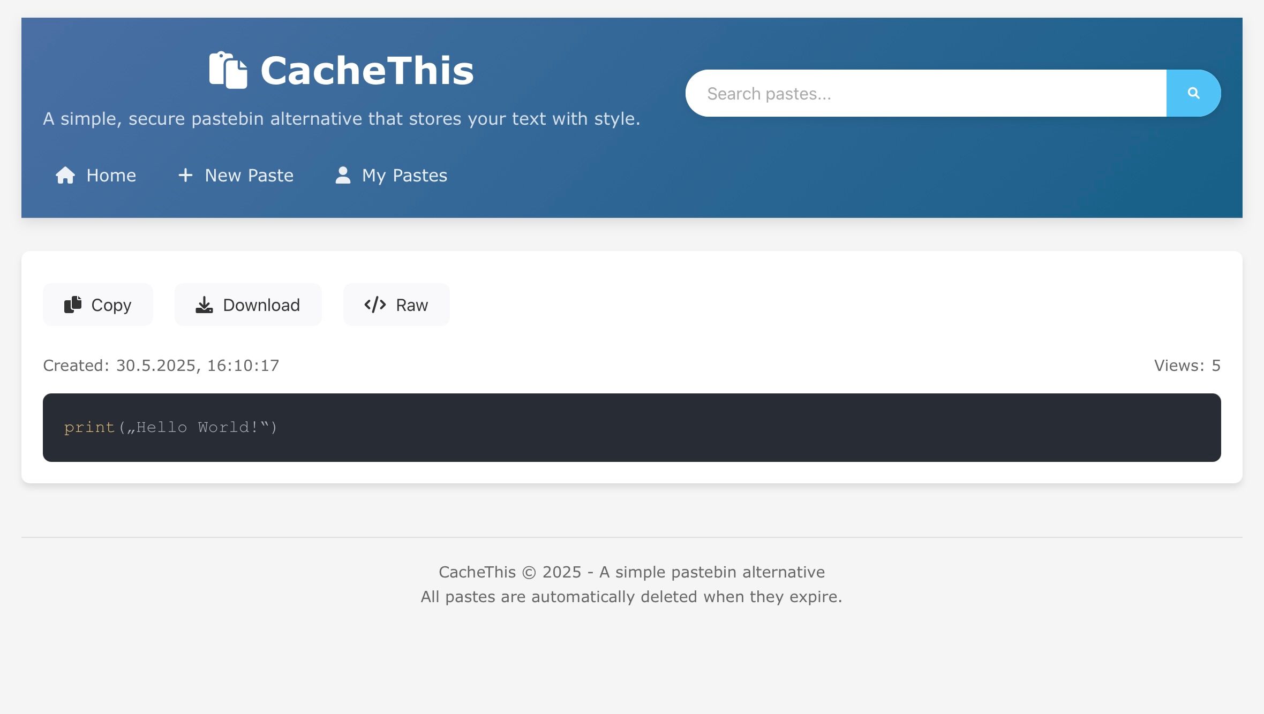Viewport: 1264px width, 714px height.
Task: Click the CacheThis clipboard logo icon
Action: [228, 70]
